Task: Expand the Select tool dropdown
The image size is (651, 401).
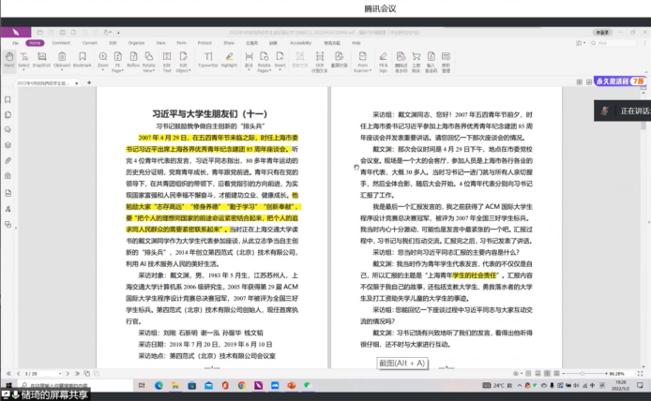Action: click(23, 69)
